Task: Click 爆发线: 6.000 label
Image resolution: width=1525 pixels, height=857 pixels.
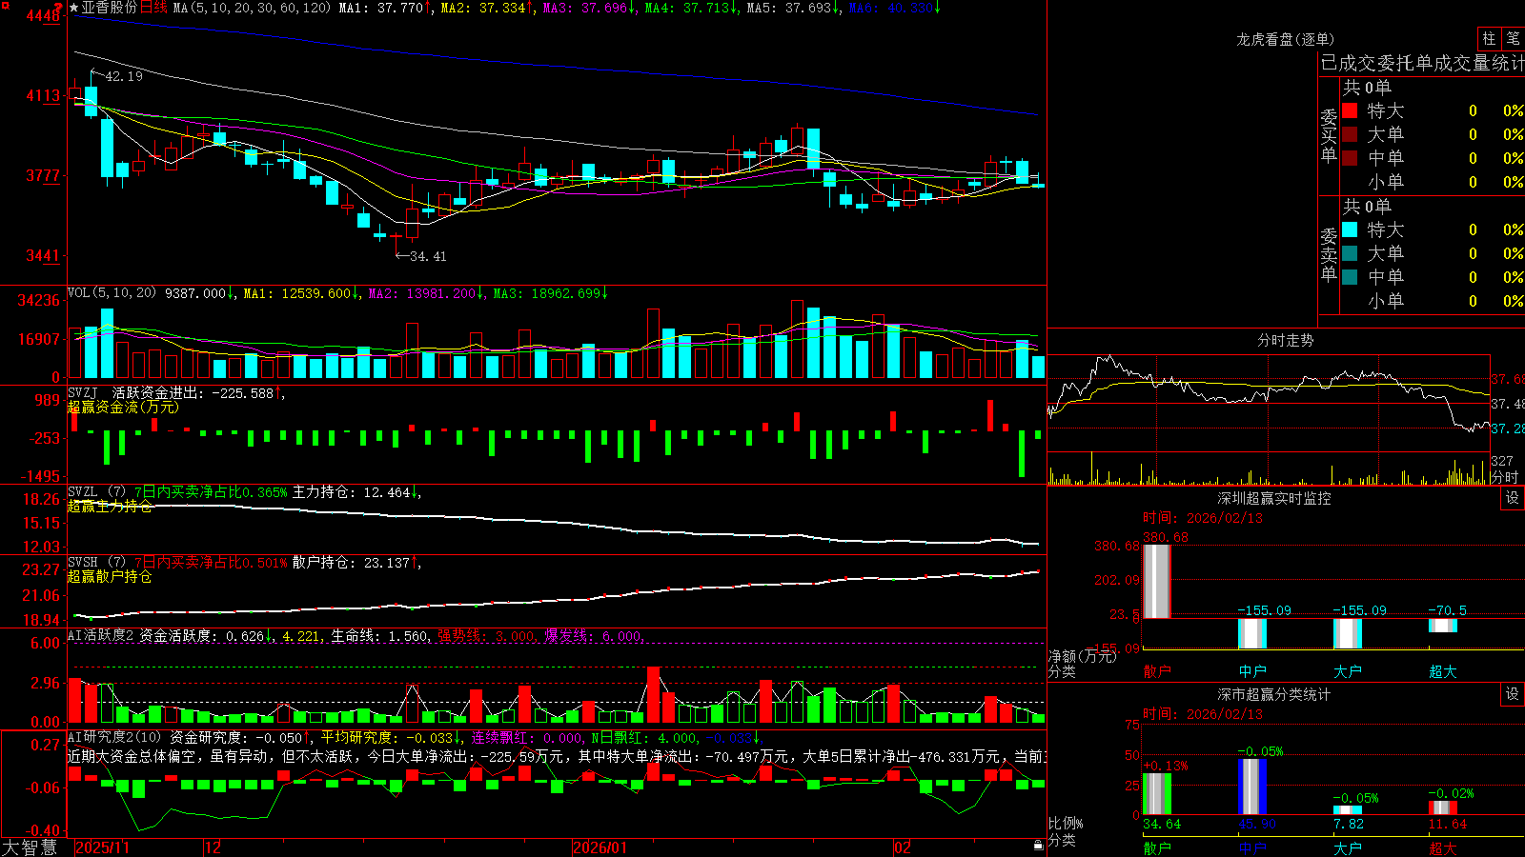Action: pos(594,635)
